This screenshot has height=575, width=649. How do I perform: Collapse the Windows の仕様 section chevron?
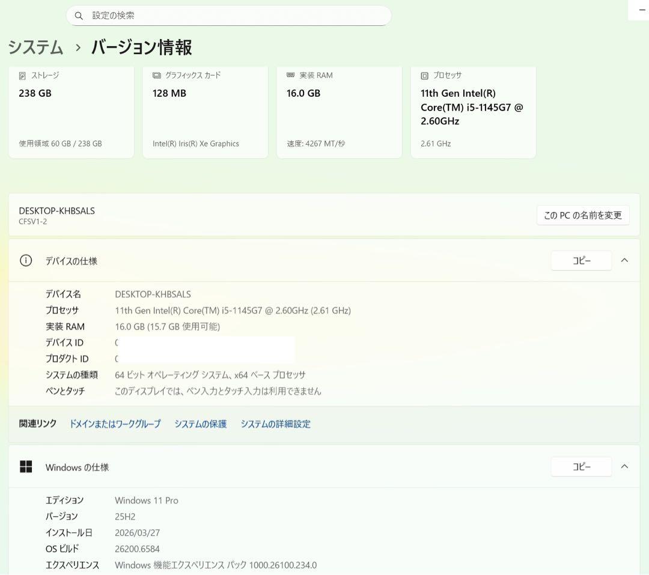click(x=624, y=466)
